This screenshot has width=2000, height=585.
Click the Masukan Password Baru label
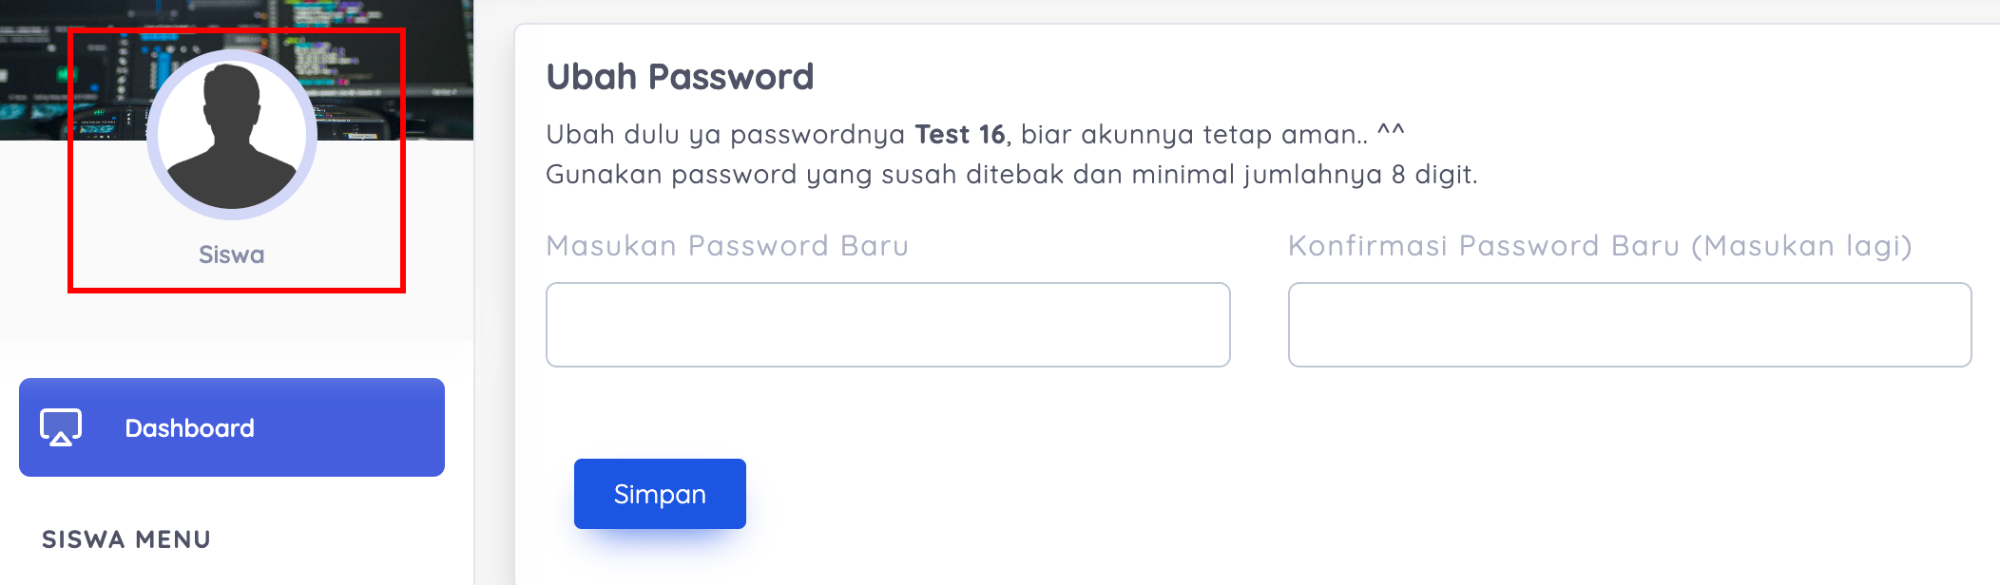pos(727,246)
